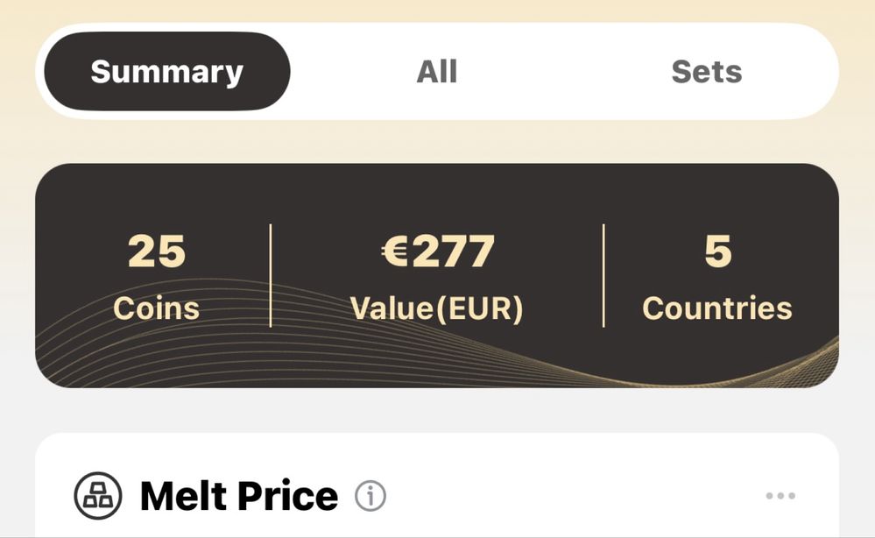Tap the 5 Countries count
The width and height of the screenshot is (875, 538).
pyautogui.click(x=717, y=277)
